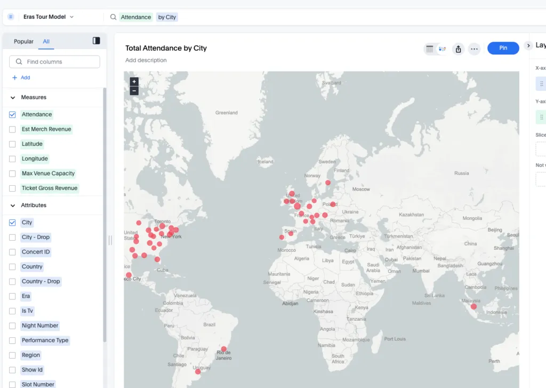The height and width of the screenshot is (388, 546).
Task: Zoom out on the map
Action: (134, 91)
